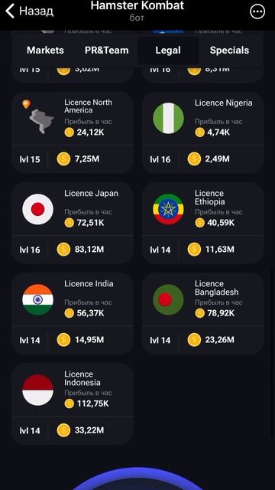Switch to the PR&Team tab

point(107,51)
